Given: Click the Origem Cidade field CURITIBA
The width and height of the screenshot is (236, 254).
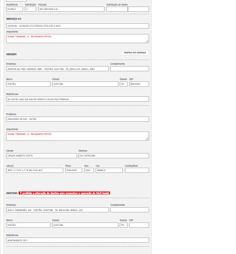Looking at the screenshot, I should (x=85, y=84).
